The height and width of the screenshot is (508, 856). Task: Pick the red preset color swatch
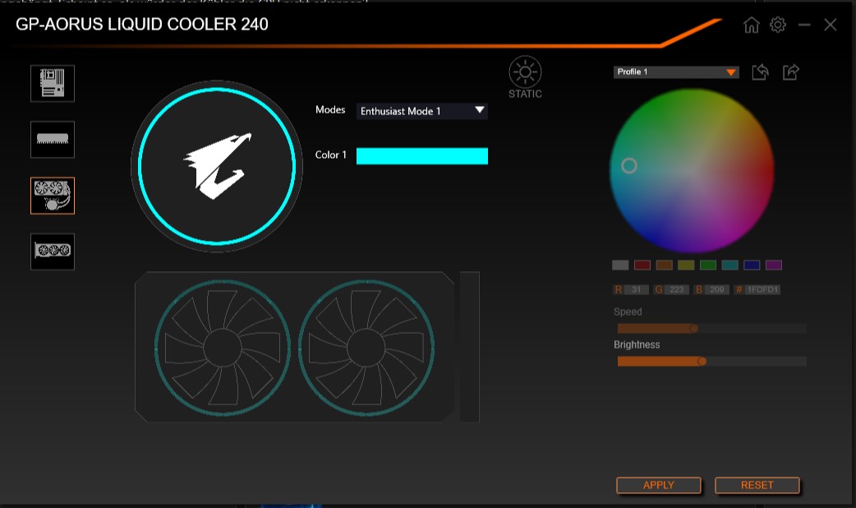click(642, 265)
